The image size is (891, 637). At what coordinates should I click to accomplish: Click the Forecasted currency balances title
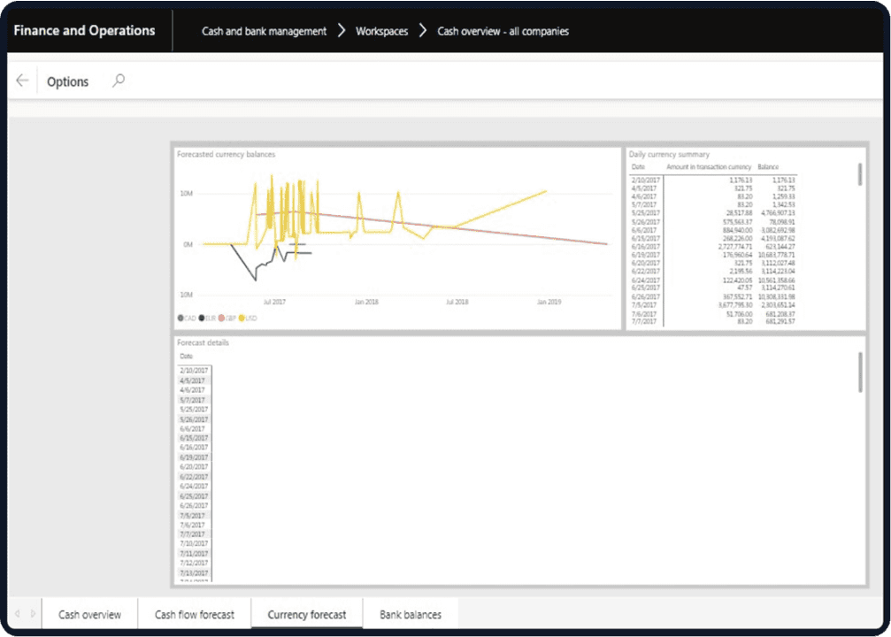point(226,155)
